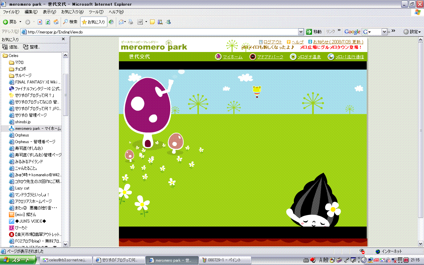Open Search (検索) in the toolbar
Screen dimensions: 424x265
[70, 22]
